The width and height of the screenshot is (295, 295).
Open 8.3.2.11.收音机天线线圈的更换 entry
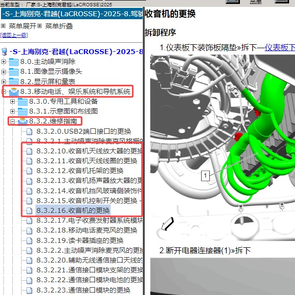[87, 161]
